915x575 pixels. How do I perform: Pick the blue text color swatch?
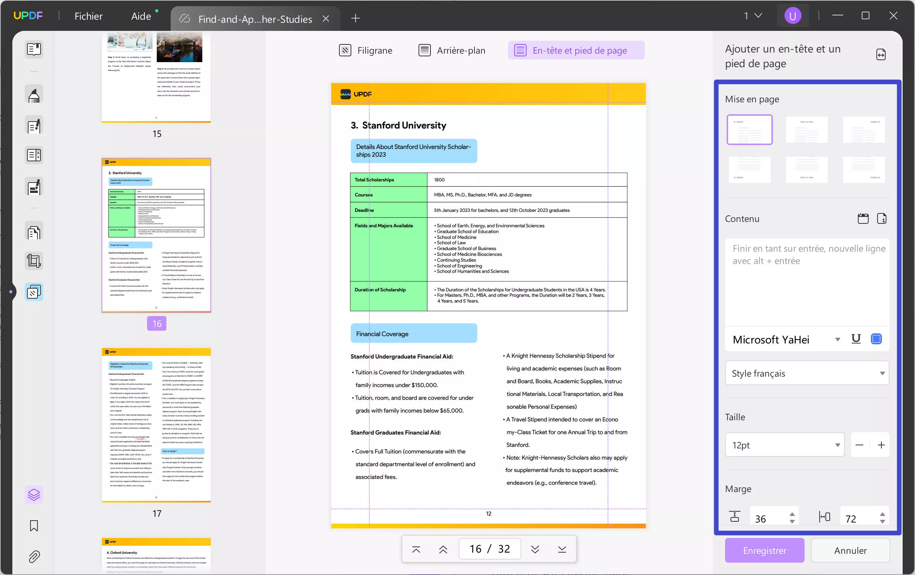point(876,339)
